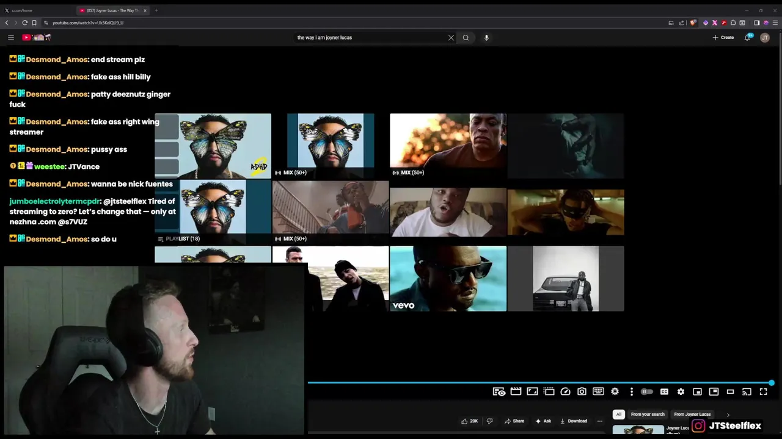782x439 pixels.
Task: Submit search with the magnifier button
Action: point(466,37)
